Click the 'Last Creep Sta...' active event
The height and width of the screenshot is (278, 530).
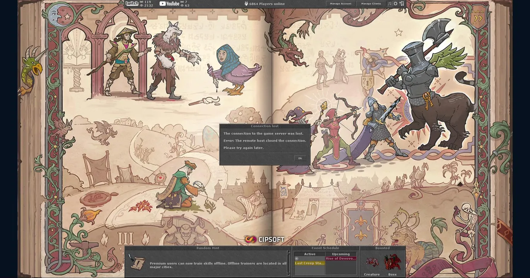pos(310,263)
